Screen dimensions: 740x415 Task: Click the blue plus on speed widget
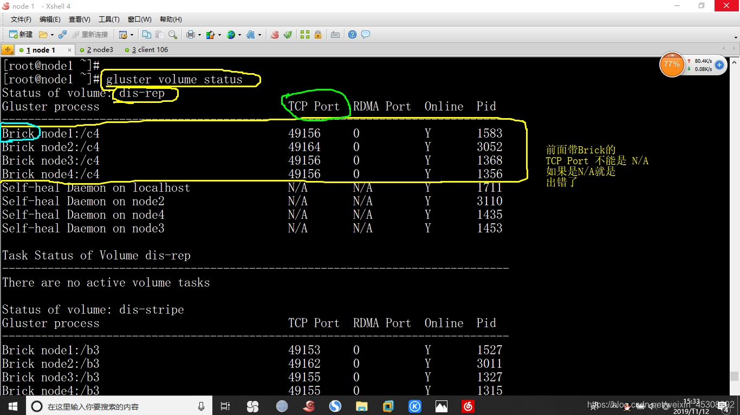[719, 65]
